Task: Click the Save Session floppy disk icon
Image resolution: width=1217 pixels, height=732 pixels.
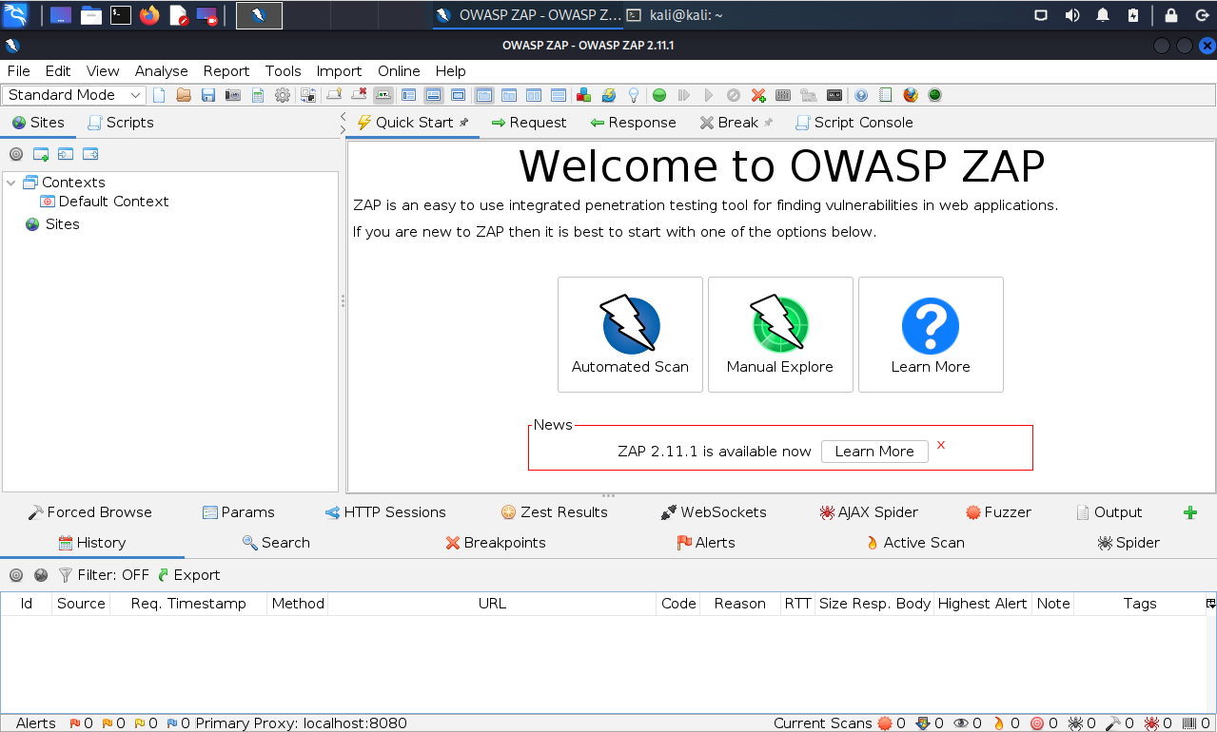Action: point(208,95)
